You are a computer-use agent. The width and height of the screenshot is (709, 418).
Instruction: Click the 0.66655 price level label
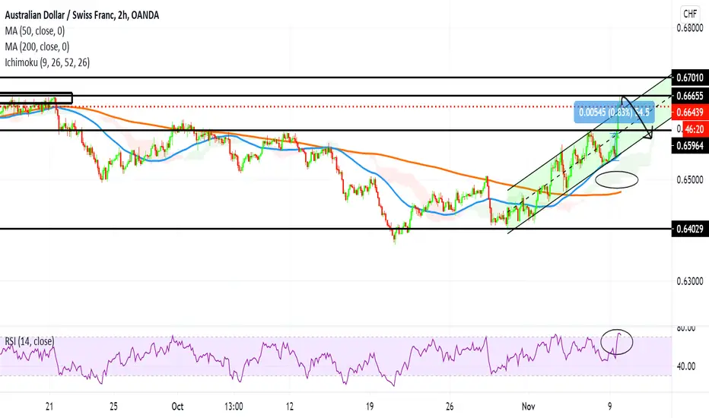click(690, 96)
